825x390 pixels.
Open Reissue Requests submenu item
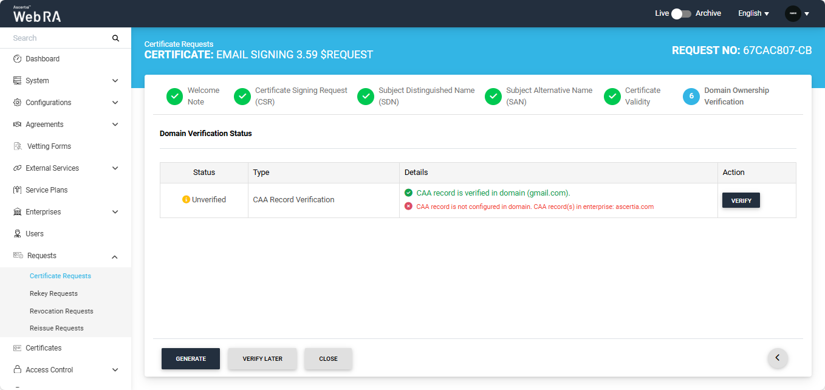(56, 328)
